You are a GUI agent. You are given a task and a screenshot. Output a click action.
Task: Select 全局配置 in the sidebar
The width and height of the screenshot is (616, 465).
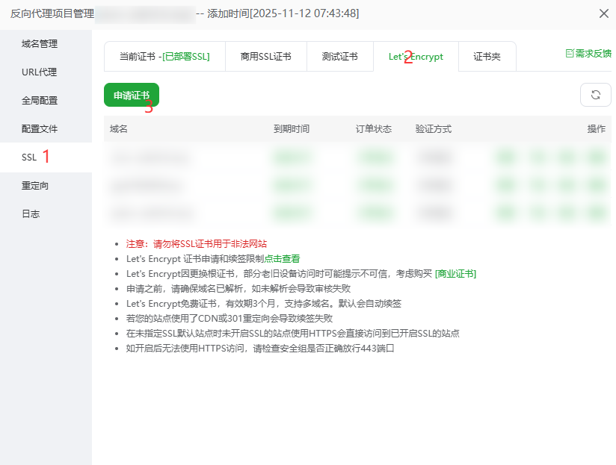click(x=40, y=101)
